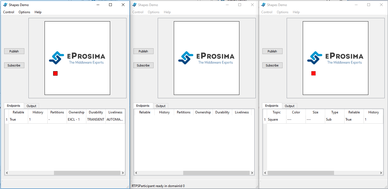Open the Options menu in the right window
The height and width of the screenshot is (189, 388).
(283, 12)
